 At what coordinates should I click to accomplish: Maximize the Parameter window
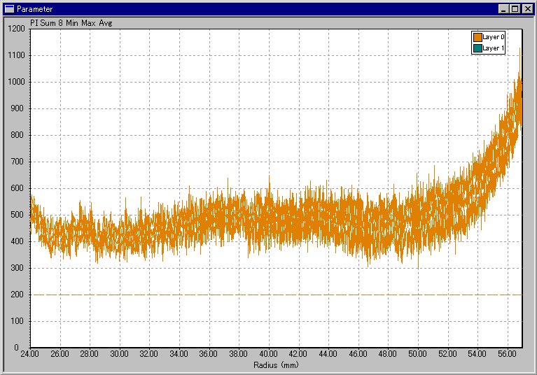tap(515, 9)
